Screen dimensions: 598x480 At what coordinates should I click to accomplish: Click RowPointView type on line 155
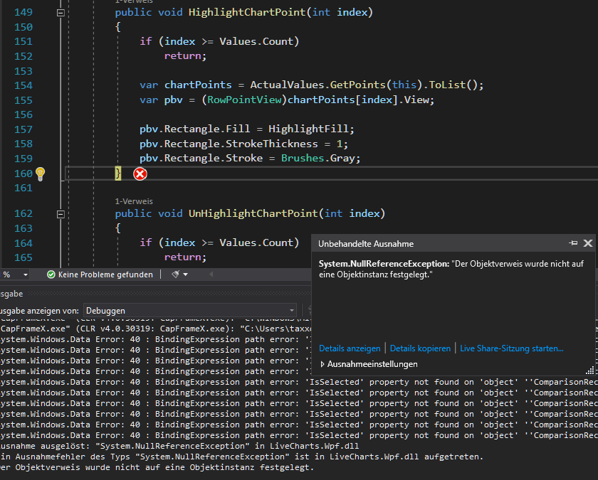(244, 100)
